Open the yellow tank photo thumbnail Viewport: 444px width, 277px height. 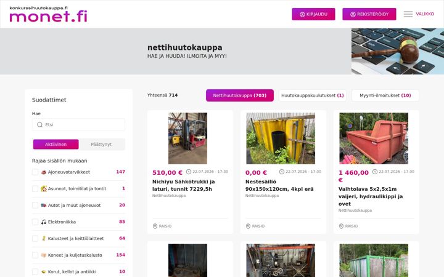281,138
